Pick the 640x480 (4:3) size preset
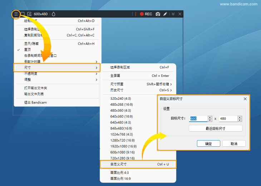The width and height of the screenshot is (261, 186). coord(120,123)
